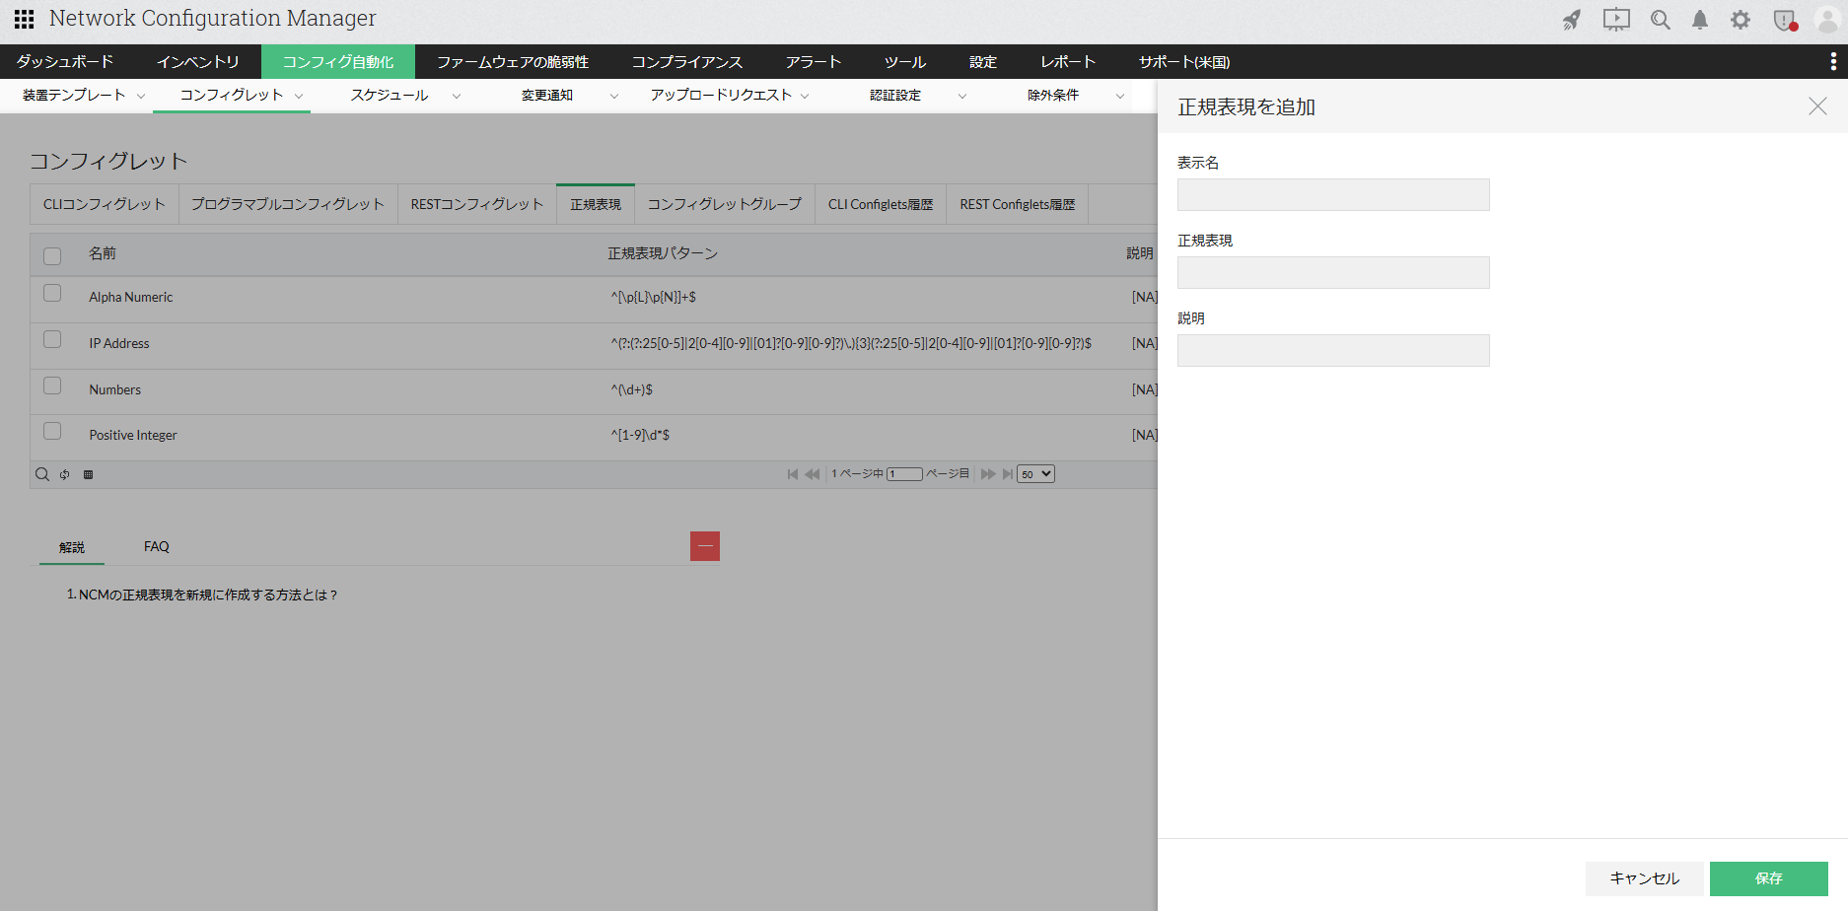Click the global search magnifier icon
Image resolution: width=1848 pixels, height=911 pixels.
click(x=1660, y=19)
